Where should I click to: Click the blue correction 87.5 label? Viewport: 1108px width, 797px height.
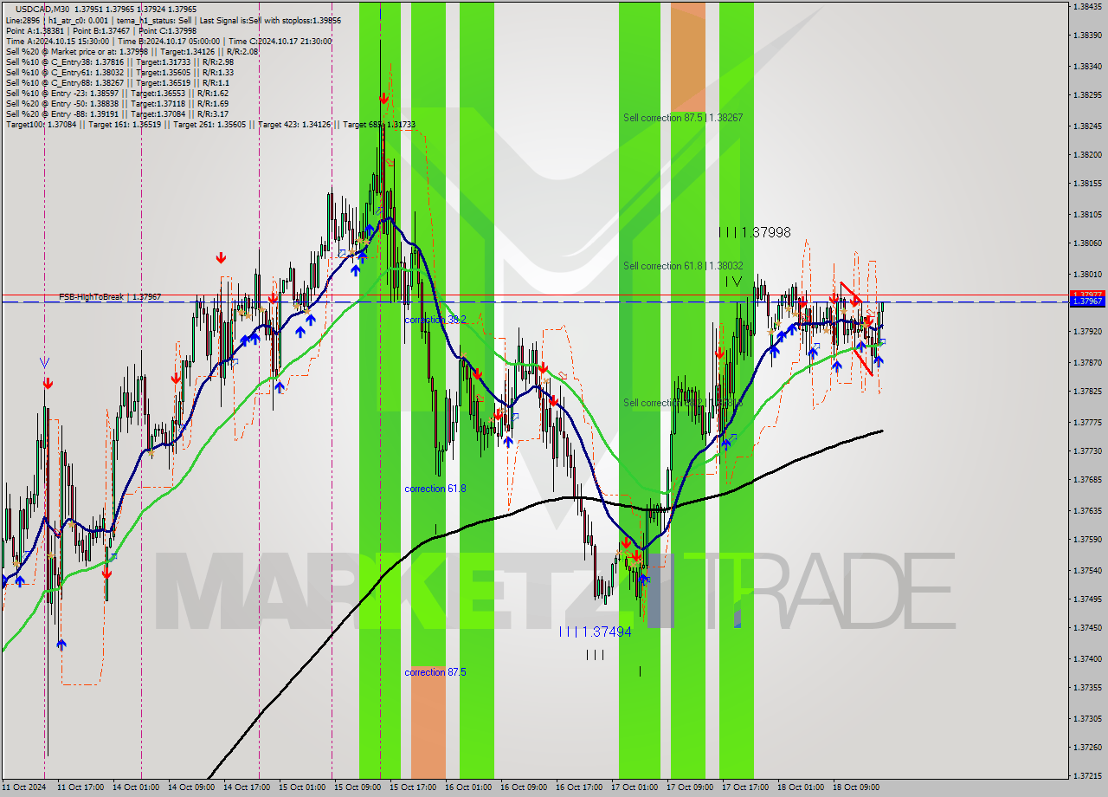click(435, 672)
